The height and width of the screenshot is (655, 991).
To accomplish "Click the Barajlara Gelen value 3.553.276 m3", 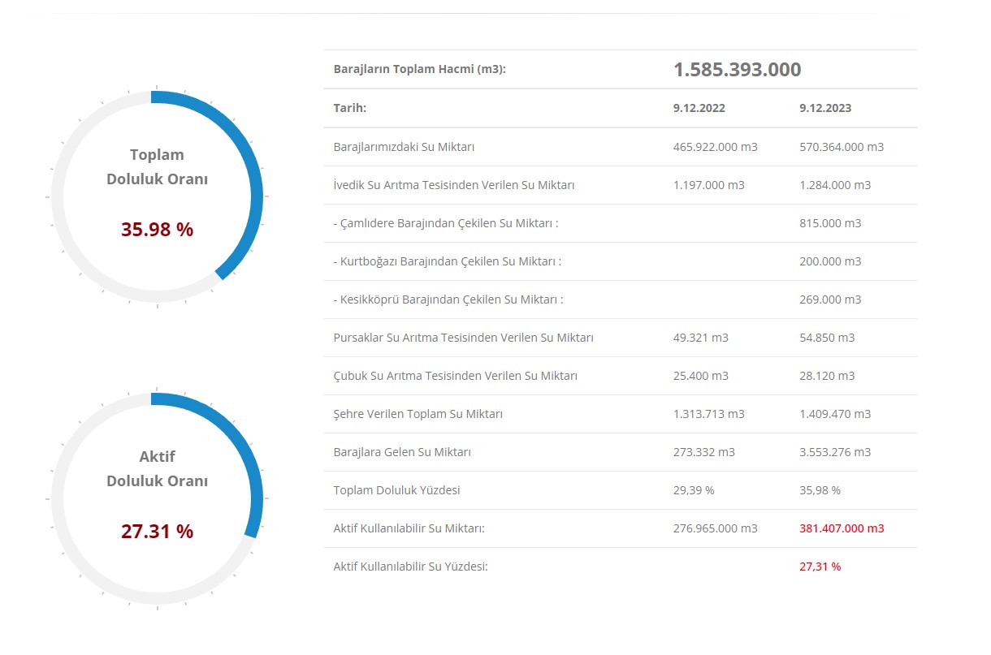I will pos(835,452).
